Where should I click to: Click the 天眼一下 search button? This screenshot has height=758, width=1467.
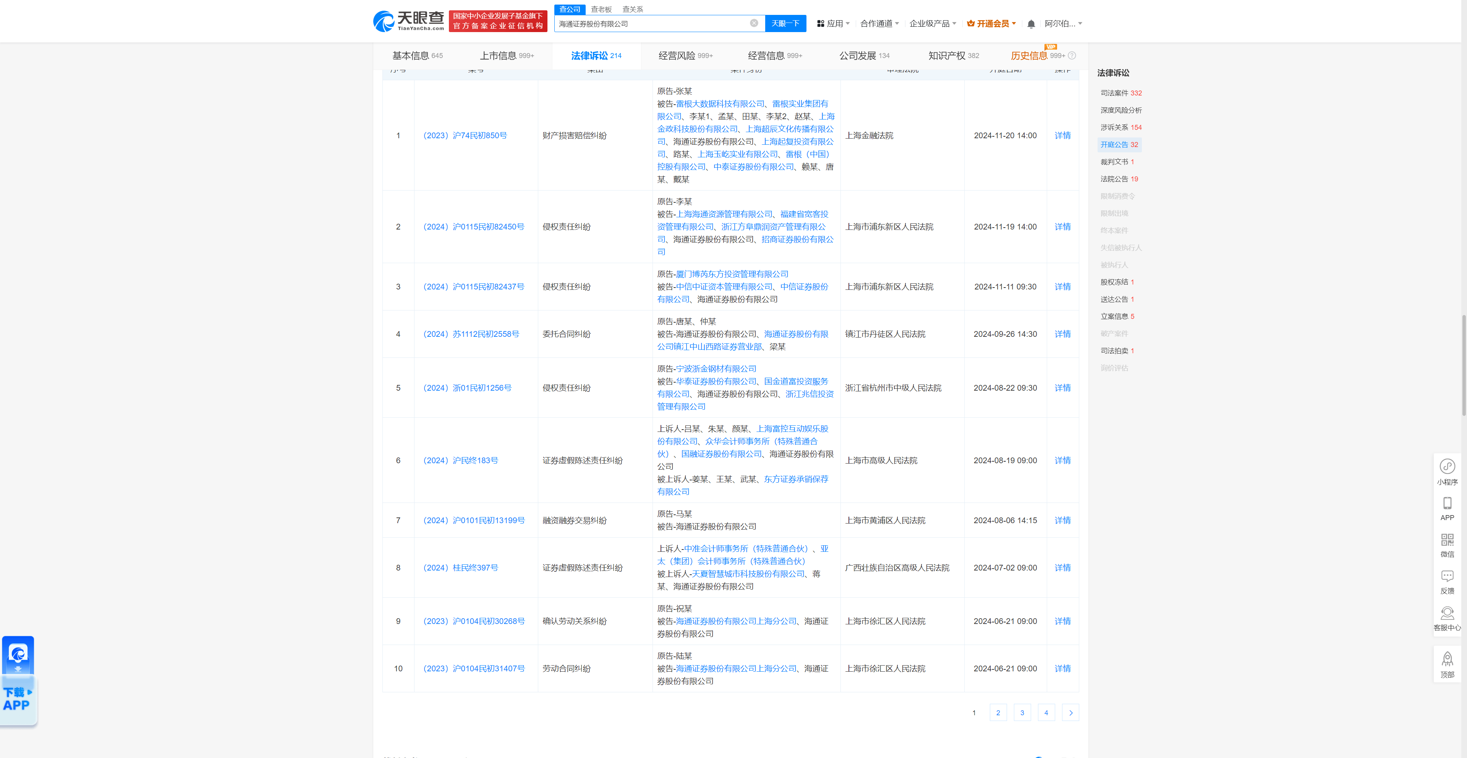click(x=785, y=23)
